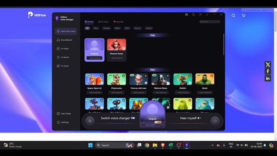Toggle the Hear myself switch
This screenshot has width=277, height=156.
(199, 118)
